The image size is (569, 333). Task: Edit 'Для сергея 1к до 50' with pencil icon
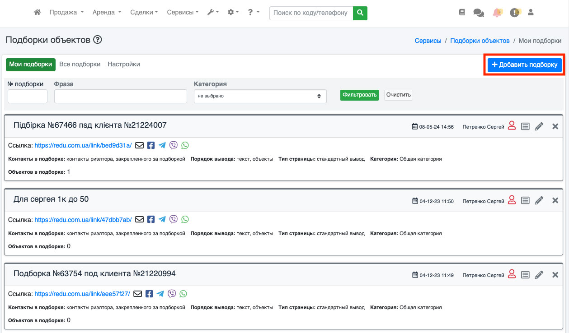pyautogui.click(x=539, y=201)
